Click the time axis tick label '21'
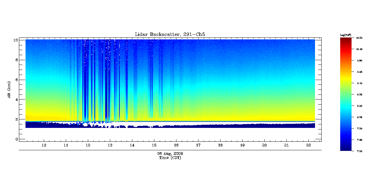This screenshot has height=189, width=378. (x=287, y=145)
